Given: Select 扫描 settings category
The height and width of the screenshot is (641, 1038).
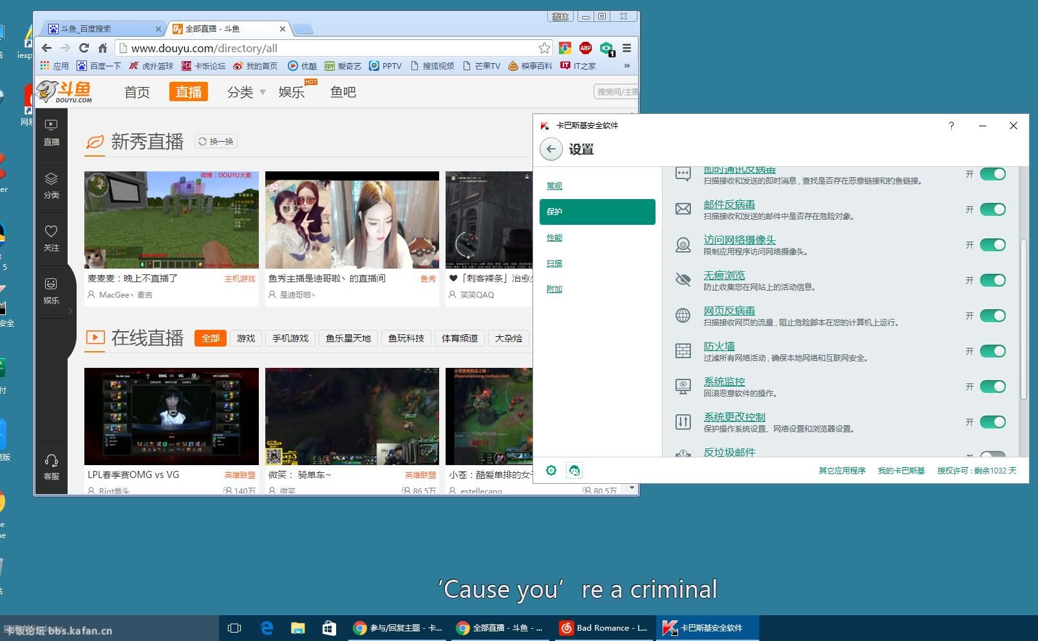Looking at the screenshot, I should 554,263.
